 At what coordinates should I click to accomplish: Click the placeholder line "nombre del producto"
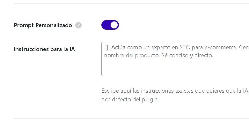[131, 55]
